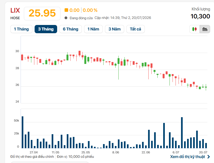This screenshot has width=214, height=163.
Task: Select the 6 Tháng time range
Action: (x=71, y=29)
